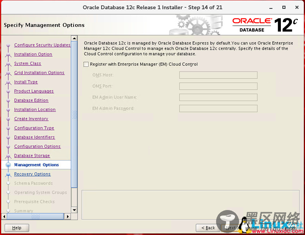305x235 pixels.
Task: Open Database Edition step
Action: [x=31, y=100]
